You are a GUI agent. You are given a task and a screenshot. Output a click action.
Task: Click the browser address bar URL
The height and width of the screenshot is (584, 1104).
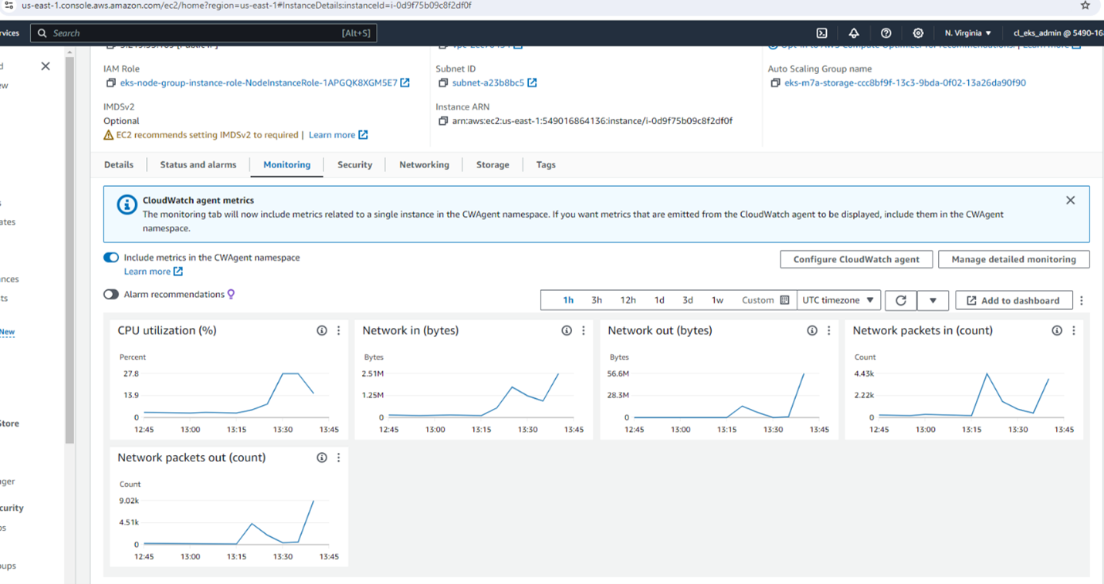click(x=246, y=5)
